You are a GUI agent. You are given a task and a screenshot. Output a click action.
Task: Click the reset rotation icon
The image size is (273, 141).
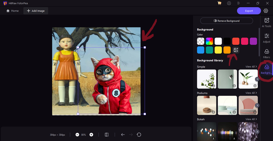(139, 135)
